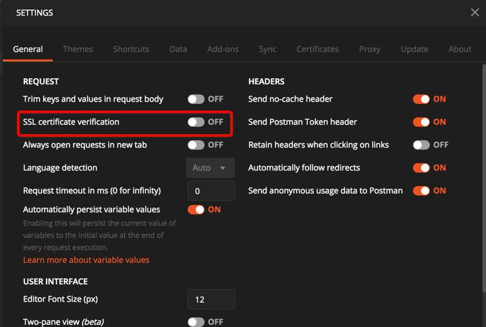This screenshot has height=327, width=486.
Task: Click the Request timeout in ms field
Action: (211, 191)
